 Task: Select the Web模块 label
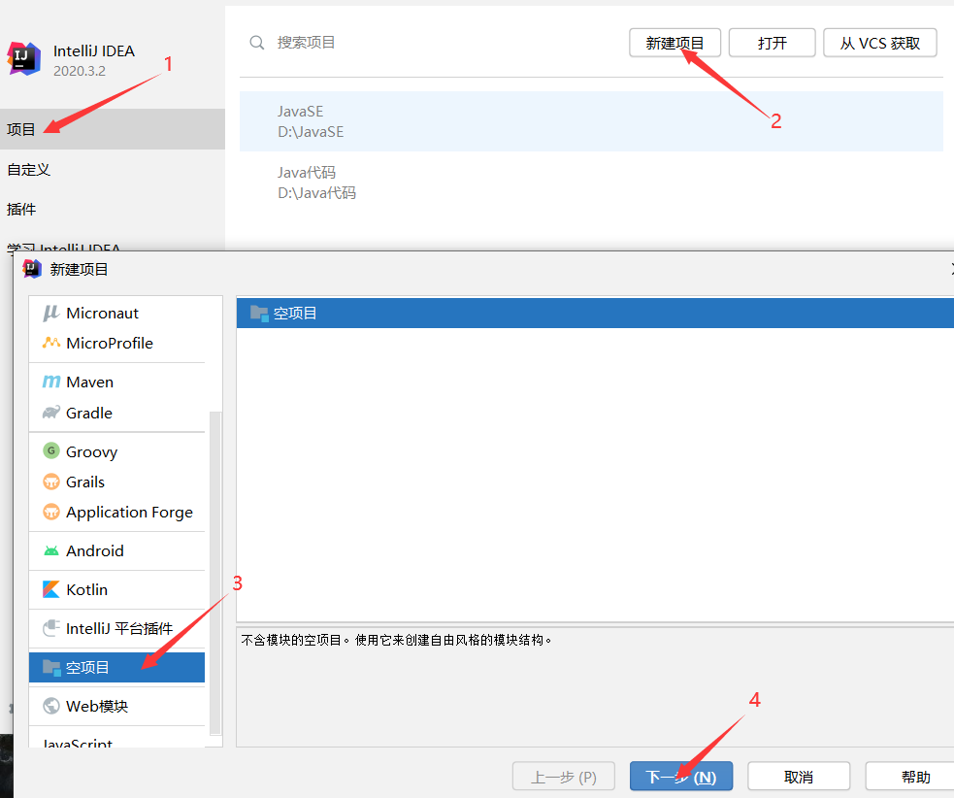[x=97, y=706]
